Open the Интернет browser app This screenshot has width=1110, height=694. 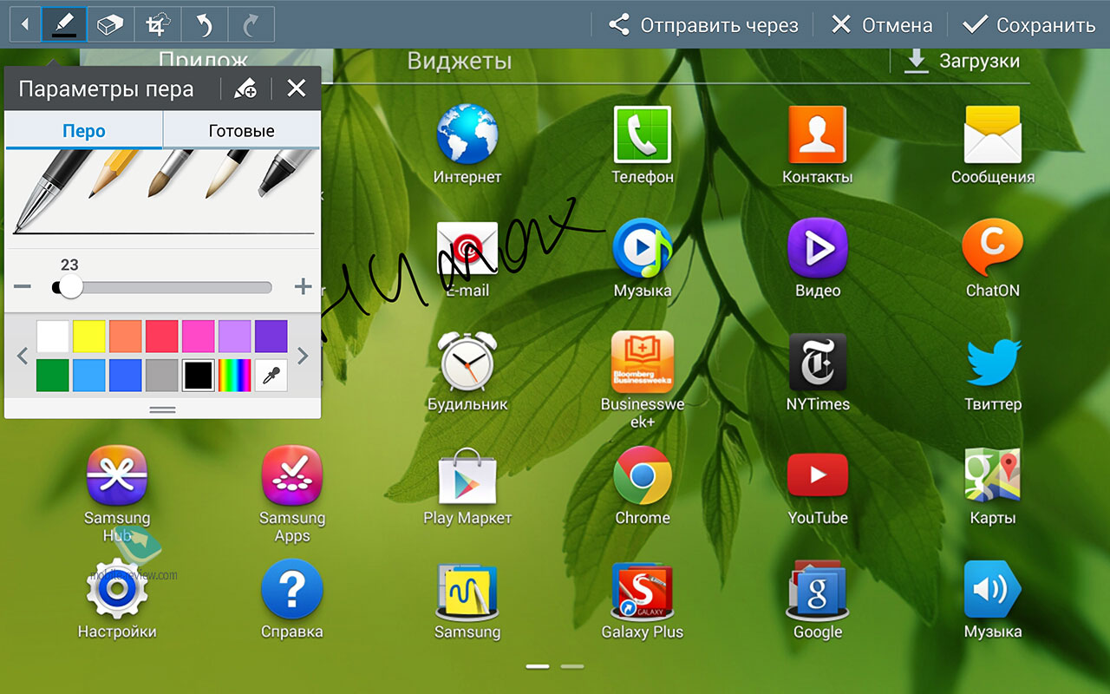(467, 145)
